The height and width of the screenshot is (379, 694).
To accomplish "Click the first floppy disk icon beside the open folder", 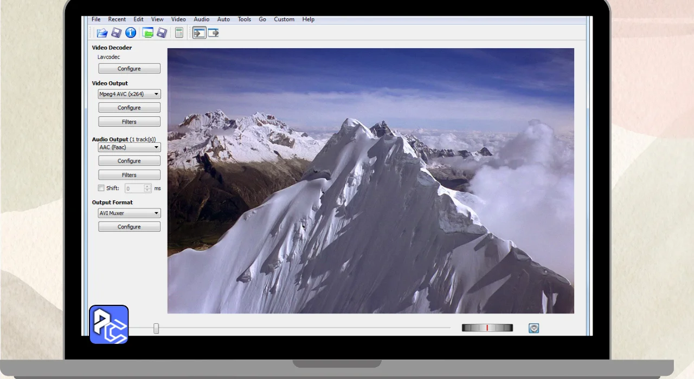I will 116,33.
